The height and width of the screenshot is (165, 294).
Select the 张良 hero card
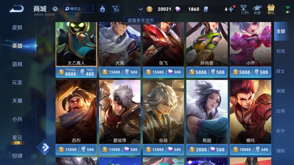tap(163, 112)
